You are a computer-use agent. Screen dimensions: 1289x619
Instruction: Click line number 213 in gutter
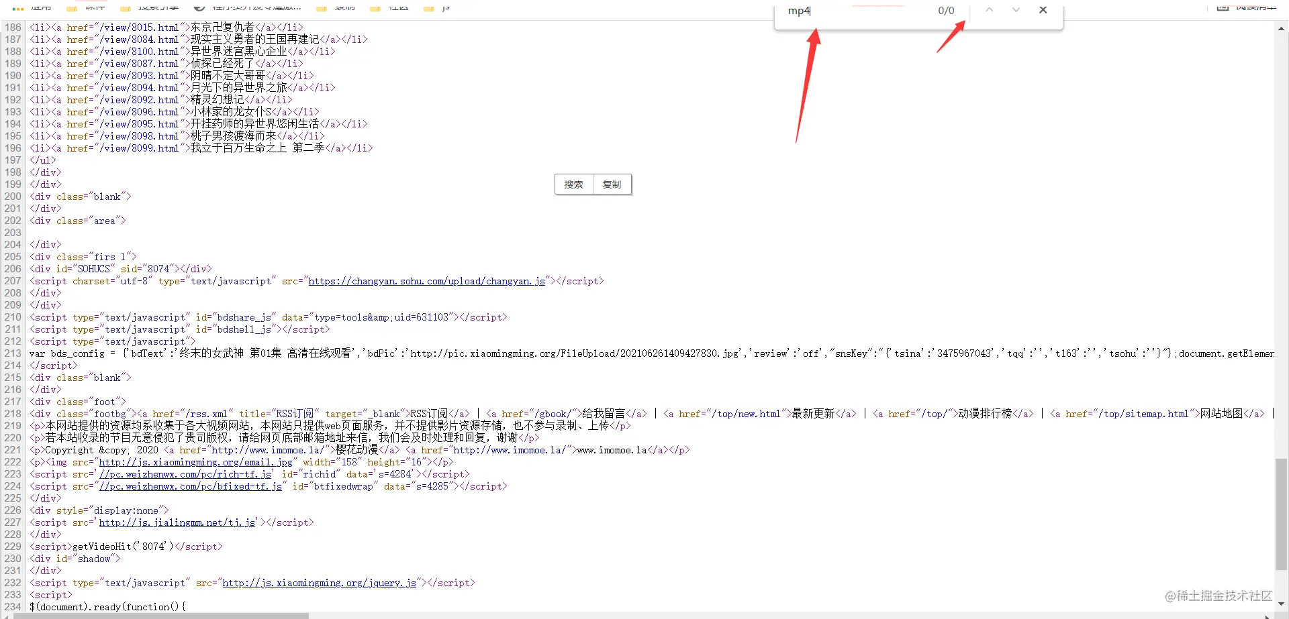13,353
